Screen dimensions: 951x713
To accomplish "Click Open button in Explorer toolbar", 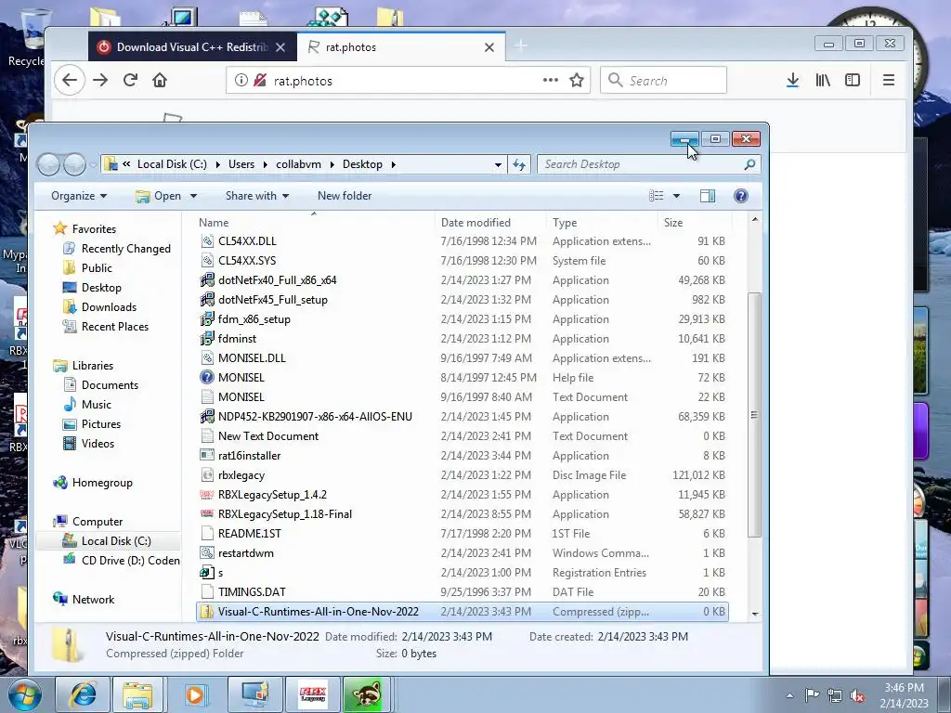I will coord(158,196).
